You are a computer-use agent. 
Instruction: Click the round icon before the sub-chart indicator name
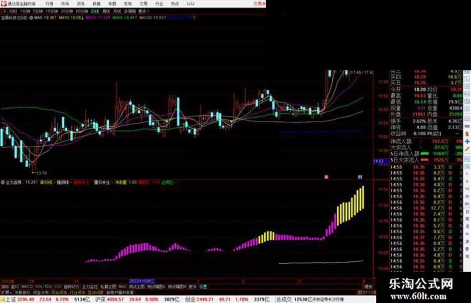coord(2,182)
